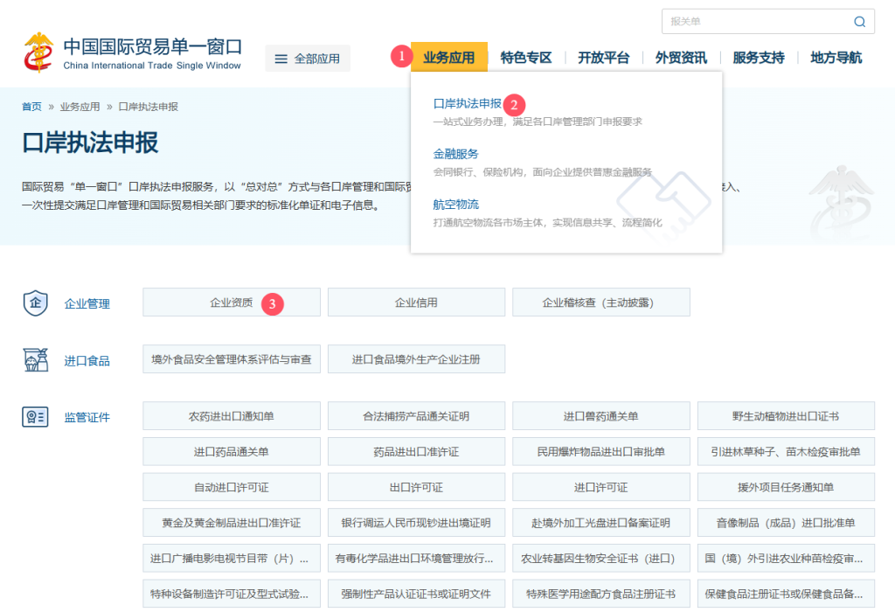895x612 pixels.
Task: Click the 企业管理 shield icon
Action: click(x=35, y=303)
